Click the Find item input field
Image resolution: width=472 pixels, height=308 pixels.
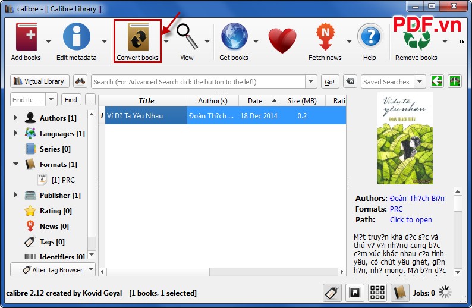tap(28, 100)
